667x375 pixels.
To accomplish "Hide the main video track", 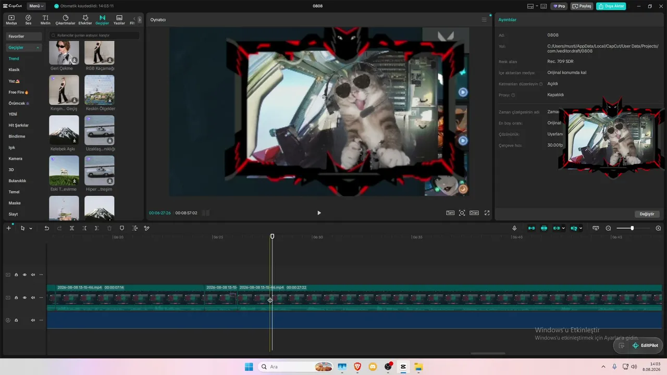I will point(24,297).
